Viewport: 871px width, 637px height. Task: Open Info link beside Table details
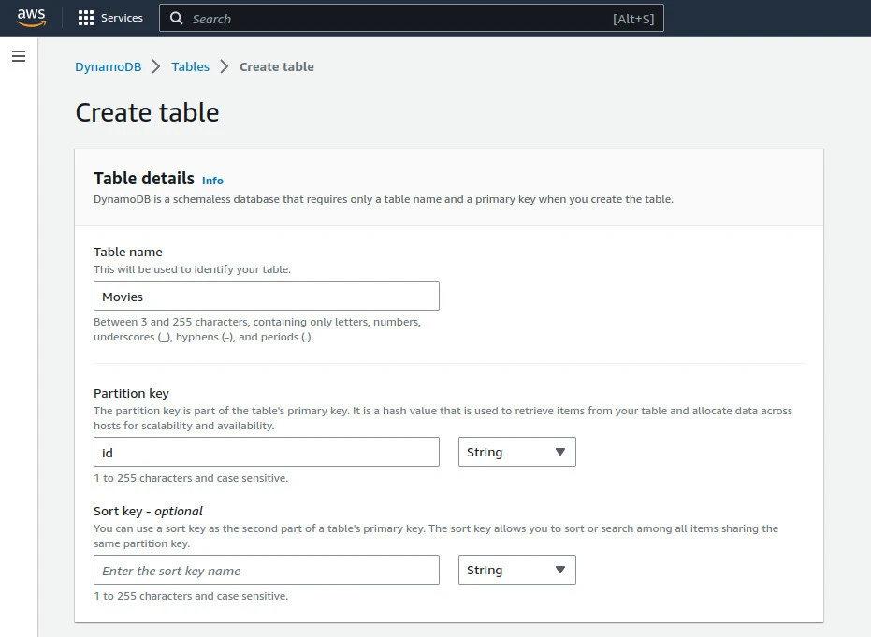point(212,181)
